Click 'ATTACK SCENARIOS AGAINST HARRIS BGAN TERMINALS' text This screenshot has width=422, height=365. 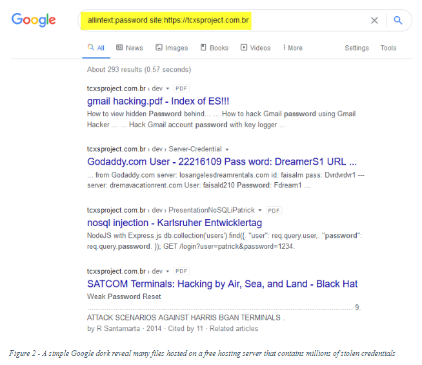click(184, 318)
